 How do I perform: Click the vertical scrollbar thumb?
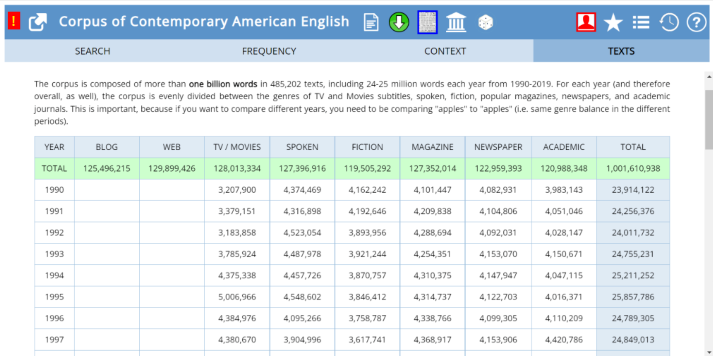point(709,120)
